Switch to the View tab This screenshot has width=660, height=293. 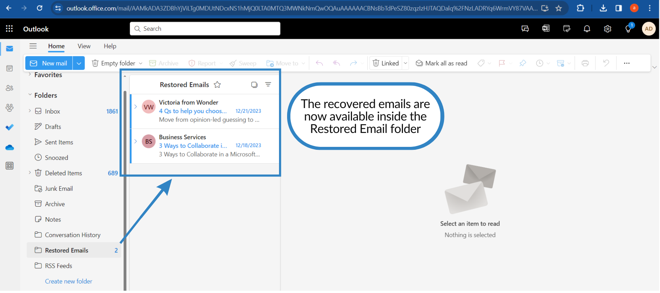coord(84,46)
